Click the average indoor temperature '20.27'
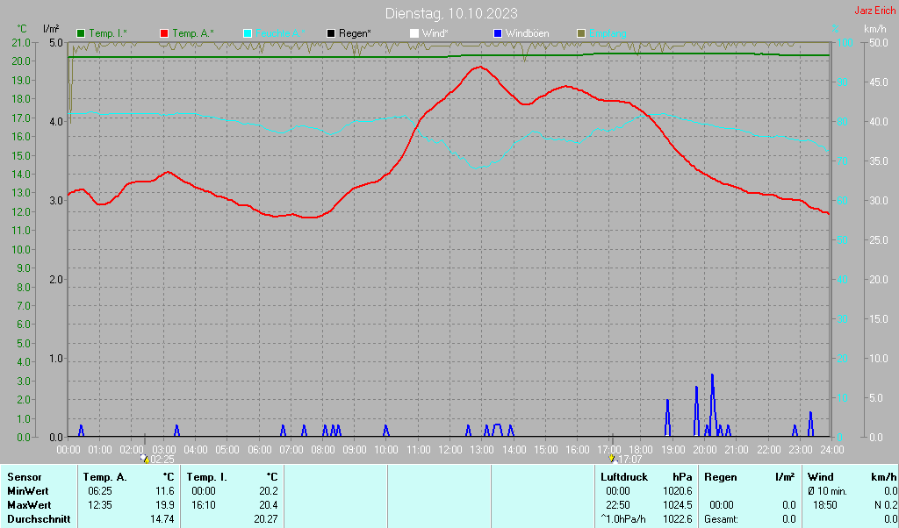Screen dimensions: 899x528 click(265, 519)
